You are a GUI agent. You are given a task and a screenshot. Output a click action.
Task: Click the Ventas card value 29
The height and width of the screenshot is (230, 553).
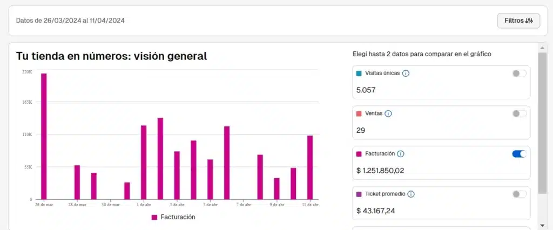click(x=361, y=130)
